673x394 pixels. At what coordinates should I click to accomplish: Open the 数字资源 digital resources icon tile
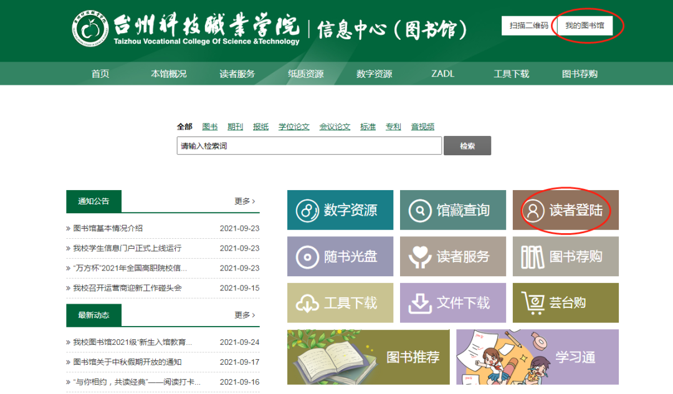pos(340,210)
